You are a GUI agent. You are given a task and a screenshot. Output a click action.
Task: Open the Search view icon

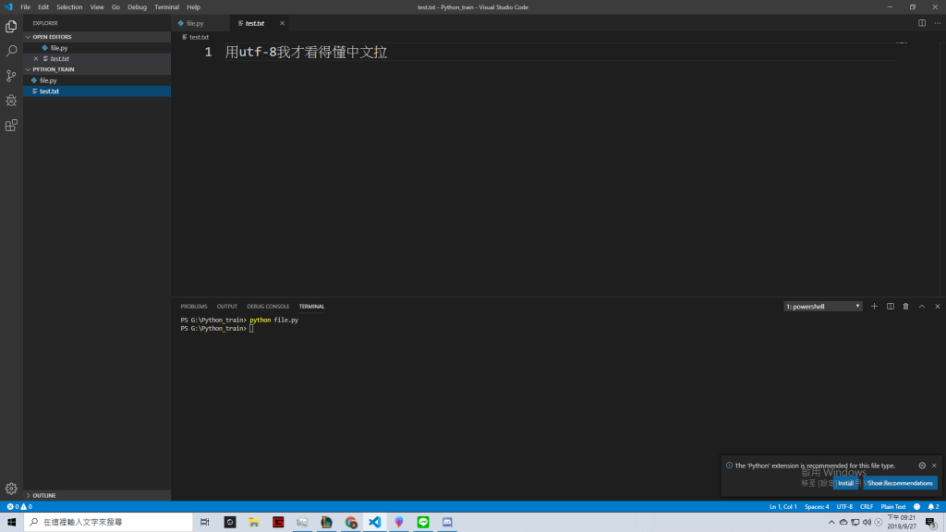[x=11, y=52]
